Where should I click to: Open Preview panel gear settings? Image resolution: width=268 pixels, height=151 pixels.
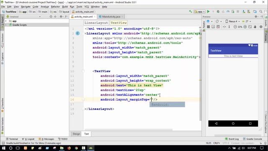(256, 17)
